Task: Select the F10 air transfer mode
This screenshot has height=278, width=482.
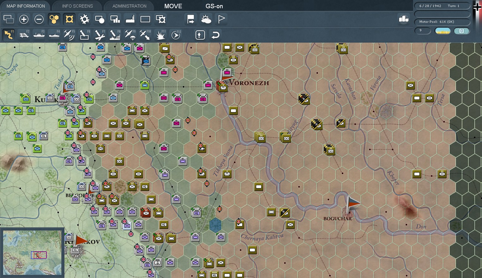Action: [145, 35]
